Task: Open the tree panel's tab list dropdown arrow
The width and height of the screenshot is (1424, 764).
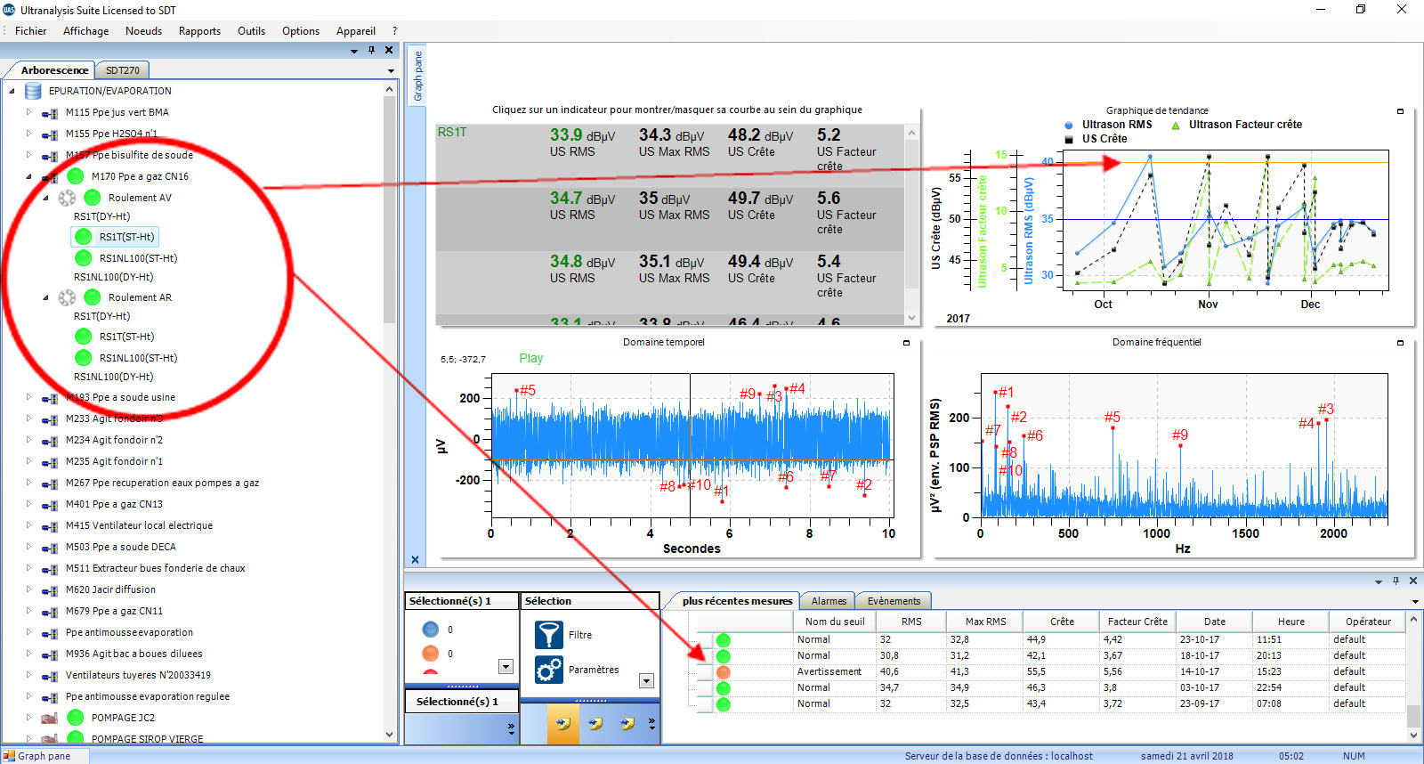Action: pos(390,70)
